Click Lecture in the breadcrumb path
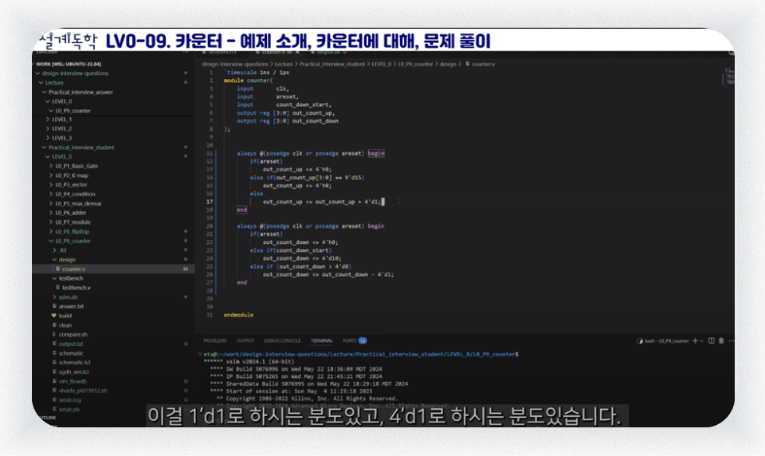The width and height of the screenshot is (765, 456). [x=284, y=64]
